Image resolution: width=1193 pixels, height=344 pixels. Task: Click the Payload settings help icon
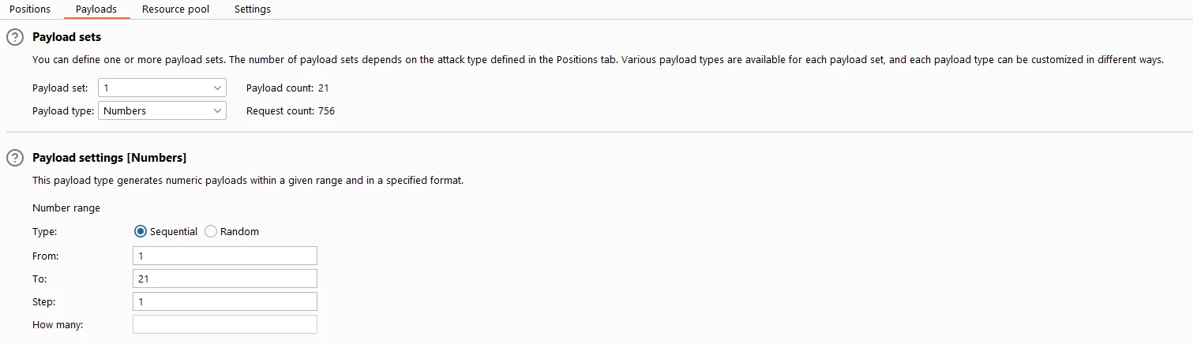15,158
